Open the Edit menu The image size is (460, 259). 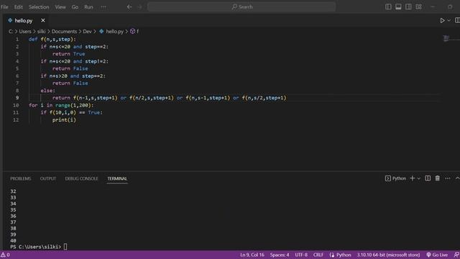click(18, 6)
